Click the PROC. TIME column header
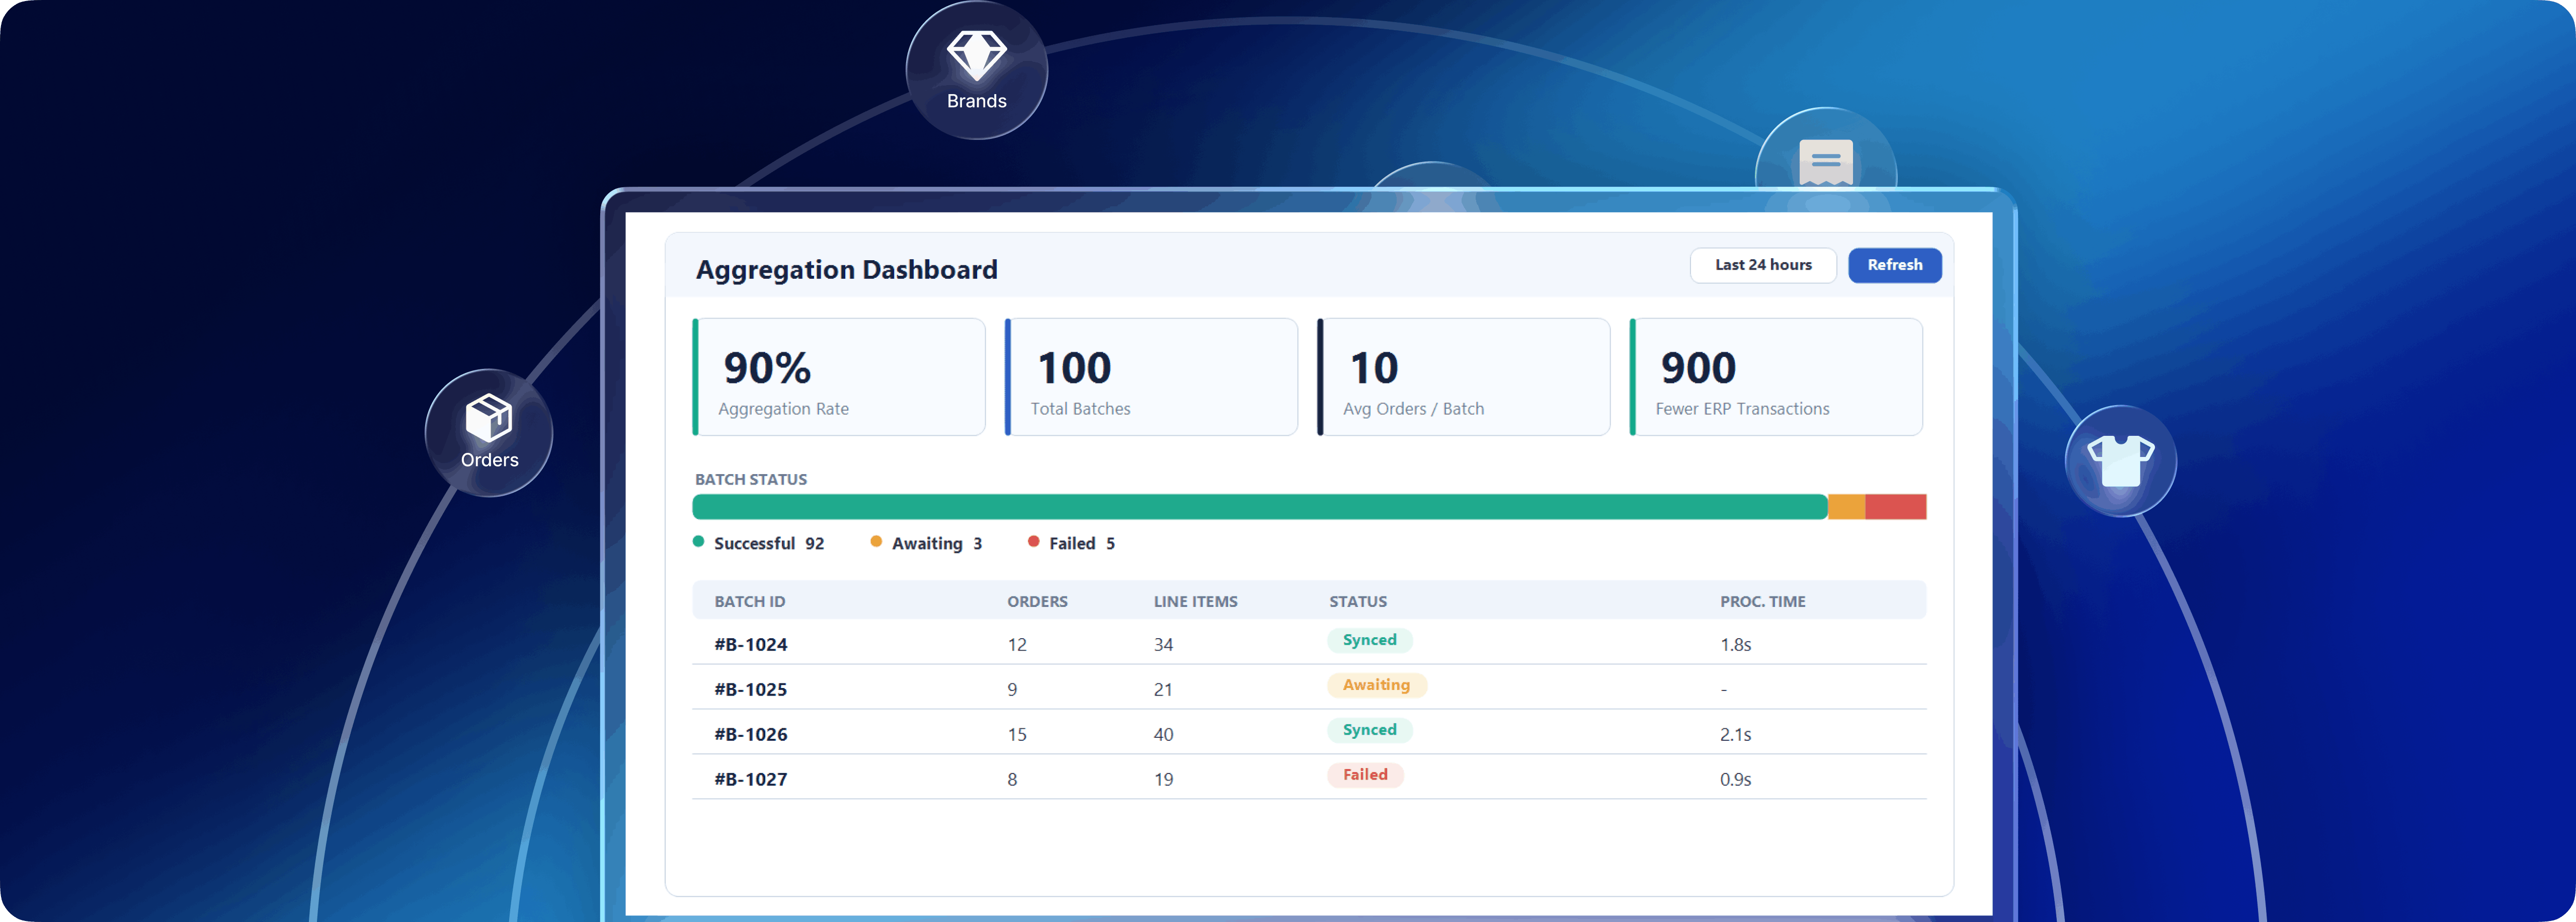This screenshot has width=2576, height=922. tap(1763, 601)
